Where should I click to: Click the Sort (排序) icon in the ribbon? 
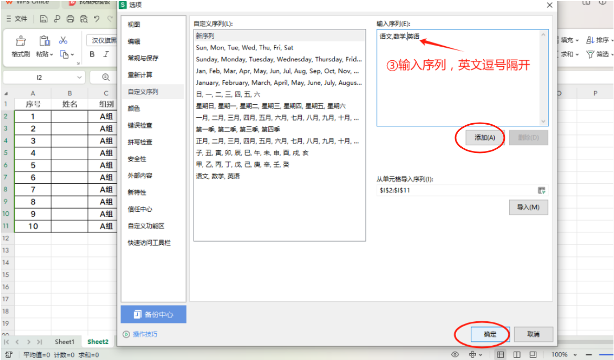coord(590,40)
